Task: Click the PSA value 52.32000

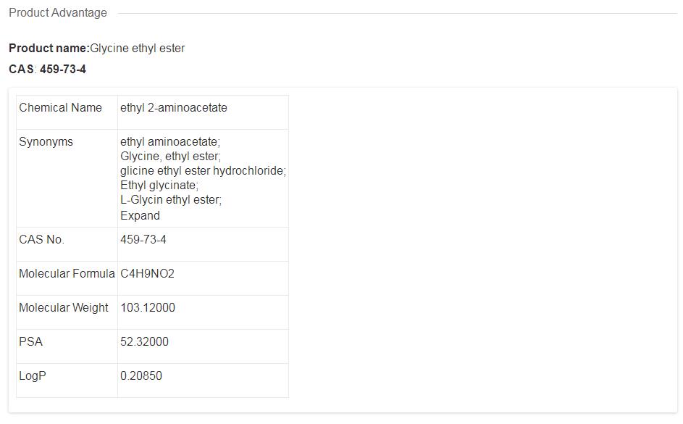Action: pyautogui.click(x=144, y=342)
